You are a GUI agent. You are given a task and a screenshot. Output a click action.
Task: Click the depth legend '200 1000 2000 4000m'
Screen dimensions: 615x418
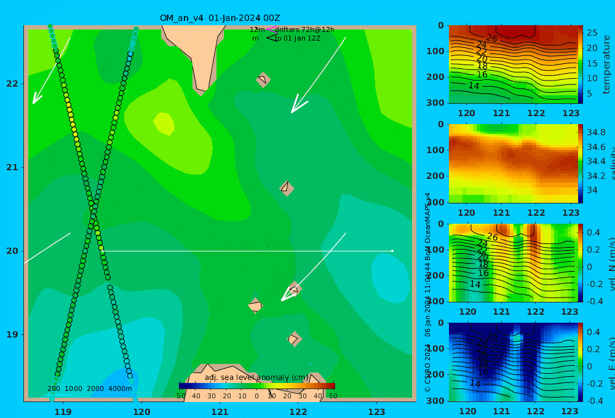(90, 388)
